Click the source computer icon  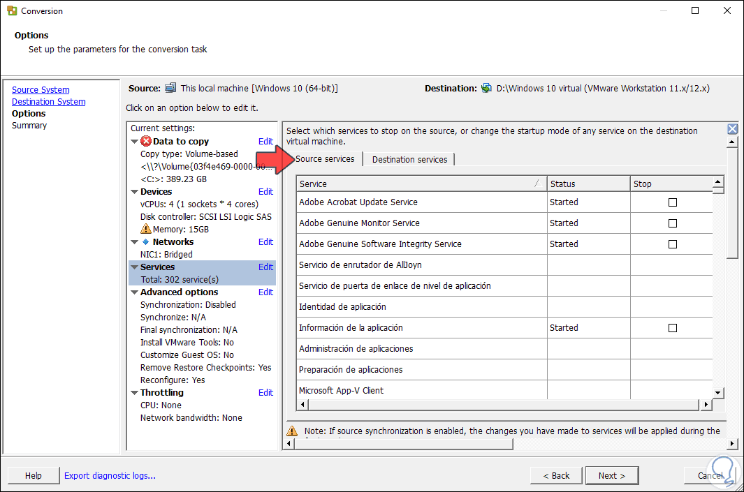[x=170, y=88]
